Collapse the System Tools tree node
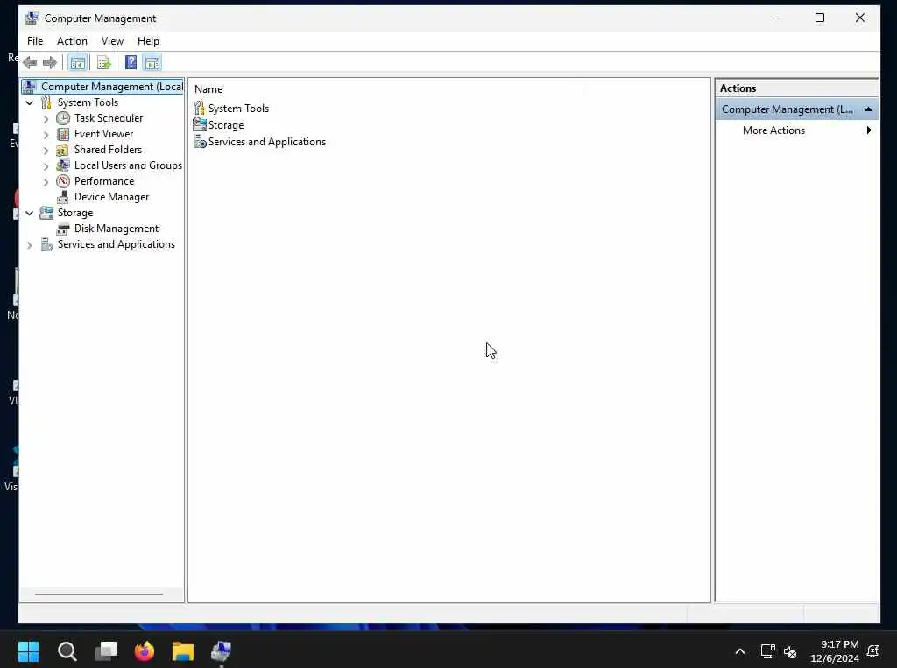 point(29,103)
